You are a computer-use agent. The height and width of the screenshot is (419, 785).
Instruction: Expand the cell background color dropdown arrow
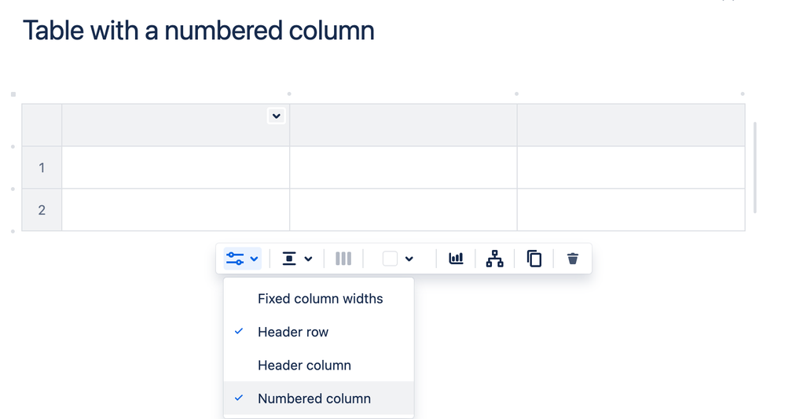point(409,259)
